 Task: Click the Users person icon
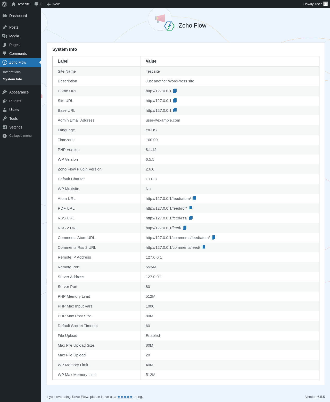tap(5, 110)
